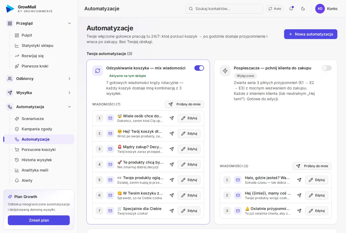Click the Szukaj kontaktów search field
Image resolution: width=346 pixels, height=233 pixels.
[224, 9]
